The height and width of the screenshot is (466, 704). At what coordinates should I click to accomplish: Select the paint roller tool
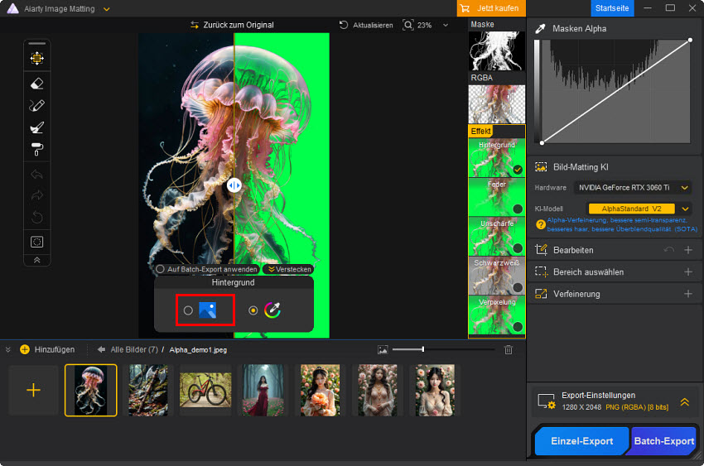36,149
